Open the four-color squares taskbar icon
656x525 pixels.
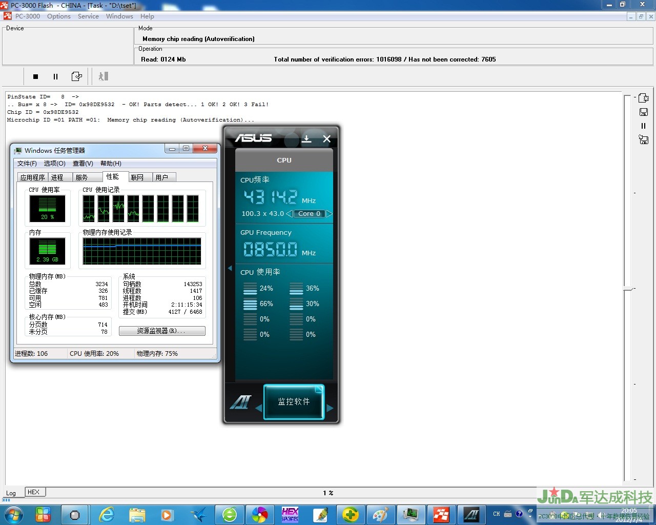tap(43, 515)
